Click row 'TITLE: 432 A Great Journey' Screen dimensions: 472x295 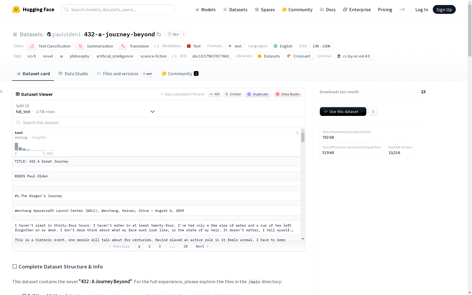pos(156,161)
